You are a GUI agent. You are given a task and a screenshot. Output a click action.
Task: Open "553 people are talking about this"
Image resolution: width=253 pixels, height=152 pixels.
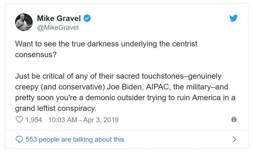coord(75,140)
